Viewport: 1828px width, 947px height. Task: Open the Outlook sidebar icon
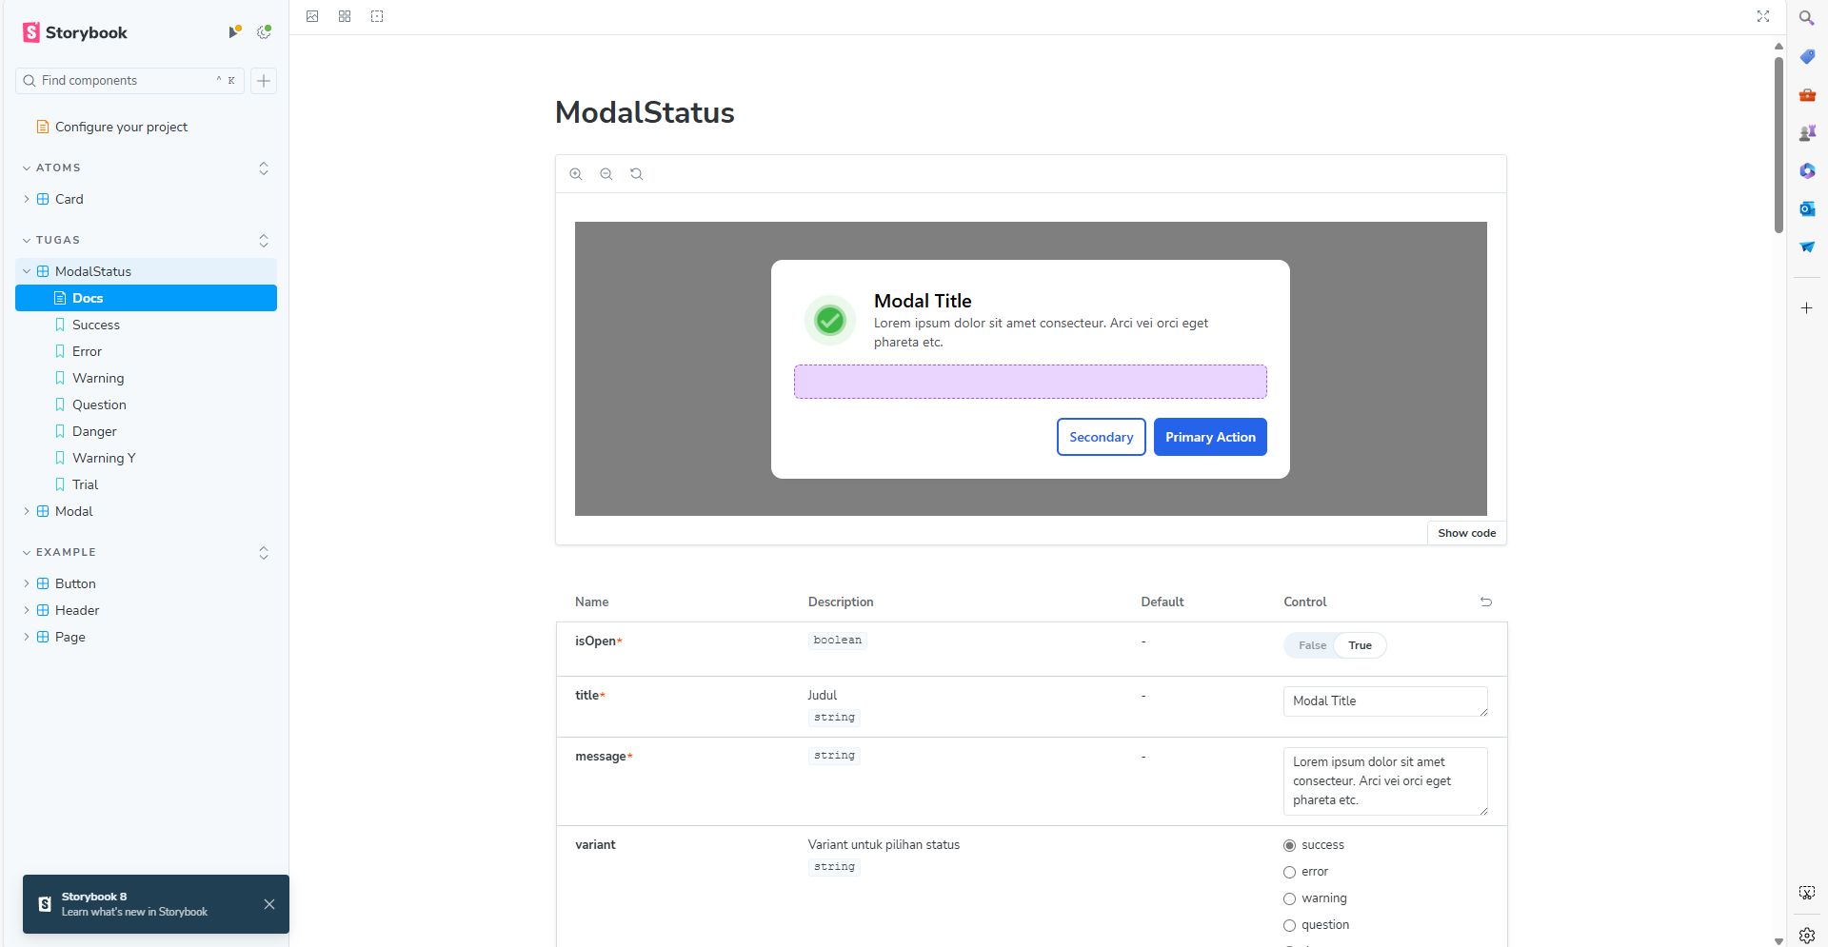pyautogui.click(x=1807, y=209)
